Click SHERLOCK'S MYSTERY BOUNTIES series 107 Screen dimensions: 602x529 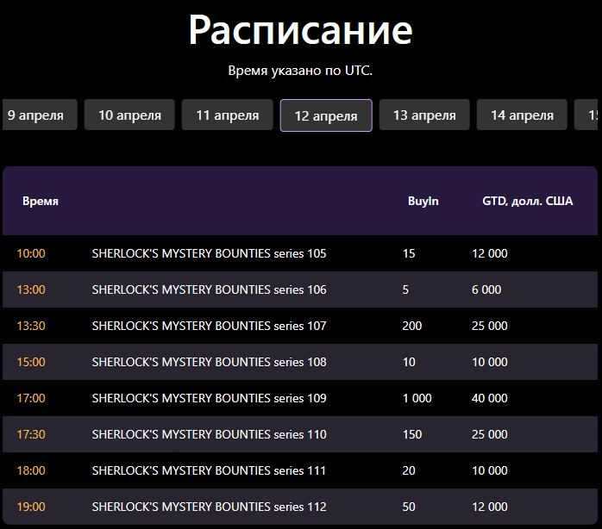209,326
